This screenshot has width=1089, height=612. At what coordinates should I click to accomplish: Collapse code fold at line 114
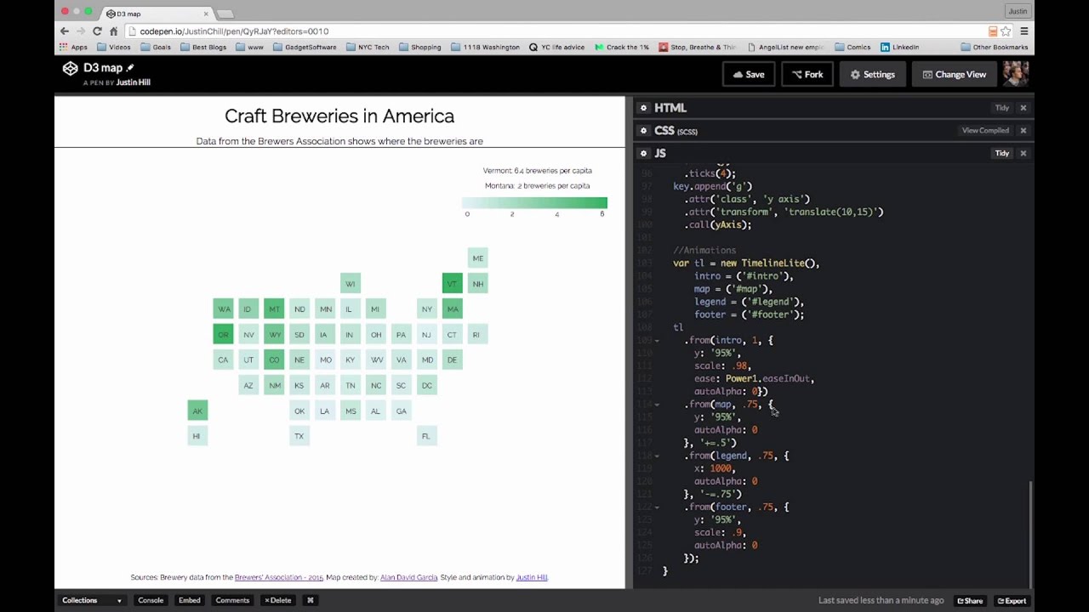[657, 405]
